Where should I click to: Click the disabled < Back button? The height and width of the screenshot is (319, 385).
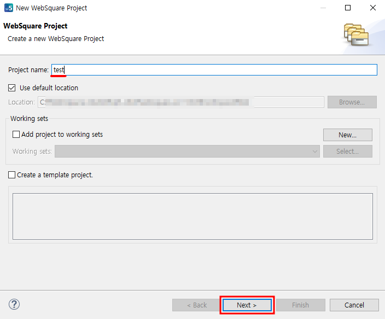(x=197, y=305)
